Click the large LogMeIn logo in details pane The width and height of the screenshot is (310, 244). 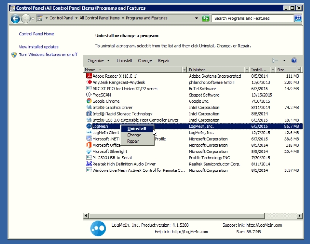98,228
